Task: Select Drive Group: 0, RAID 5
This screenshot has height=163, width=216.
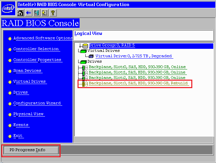Action: pos(112,45)
